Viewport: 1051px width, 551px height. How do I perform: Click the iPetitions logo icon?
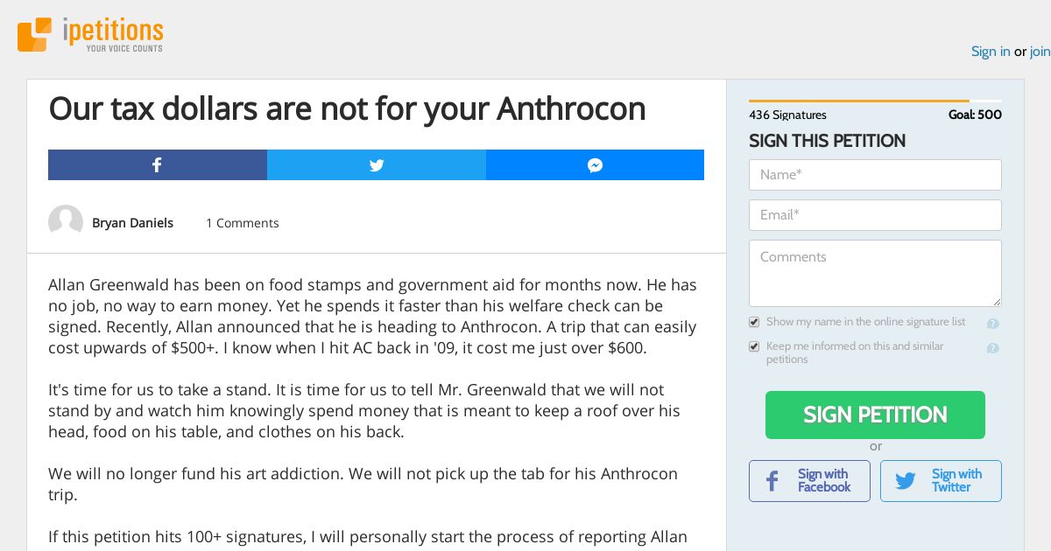pos(35,35)
